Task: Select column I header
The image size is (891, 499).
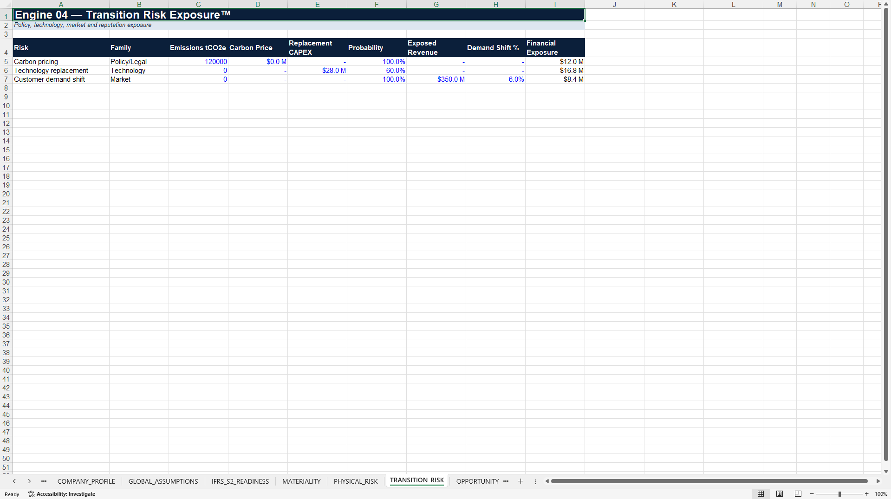Action: [555, 4]
